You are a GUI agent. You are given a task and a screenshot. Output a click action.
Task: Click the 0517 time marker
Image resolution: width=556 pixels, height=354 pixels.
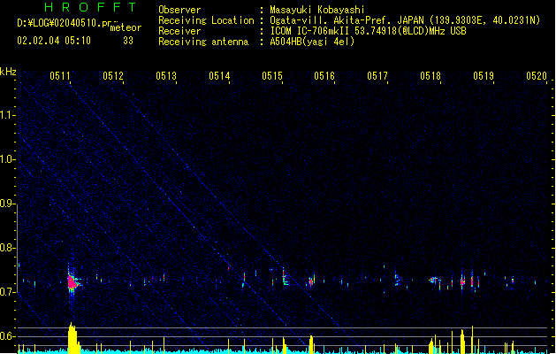[377, 76]
